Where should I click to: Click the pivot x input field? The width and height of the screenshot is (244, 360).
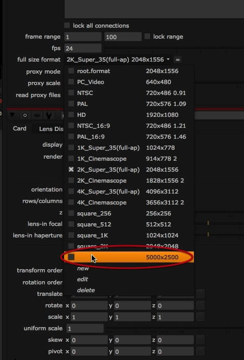pyautogui.click(x=89, y=352)
